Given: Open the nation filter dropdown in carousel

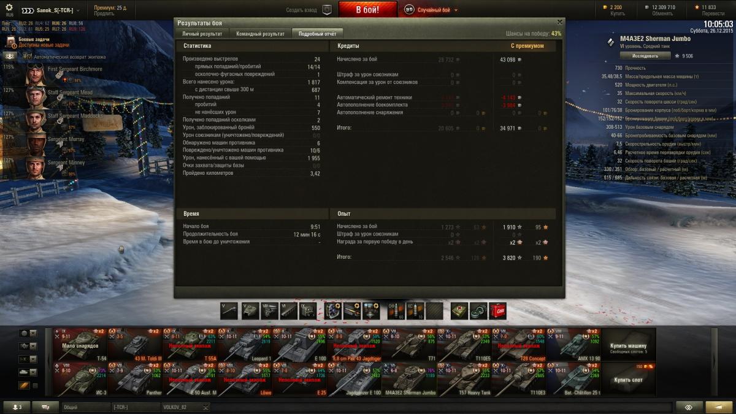Looking at the screenshot, I should click(x=28, y=333).
